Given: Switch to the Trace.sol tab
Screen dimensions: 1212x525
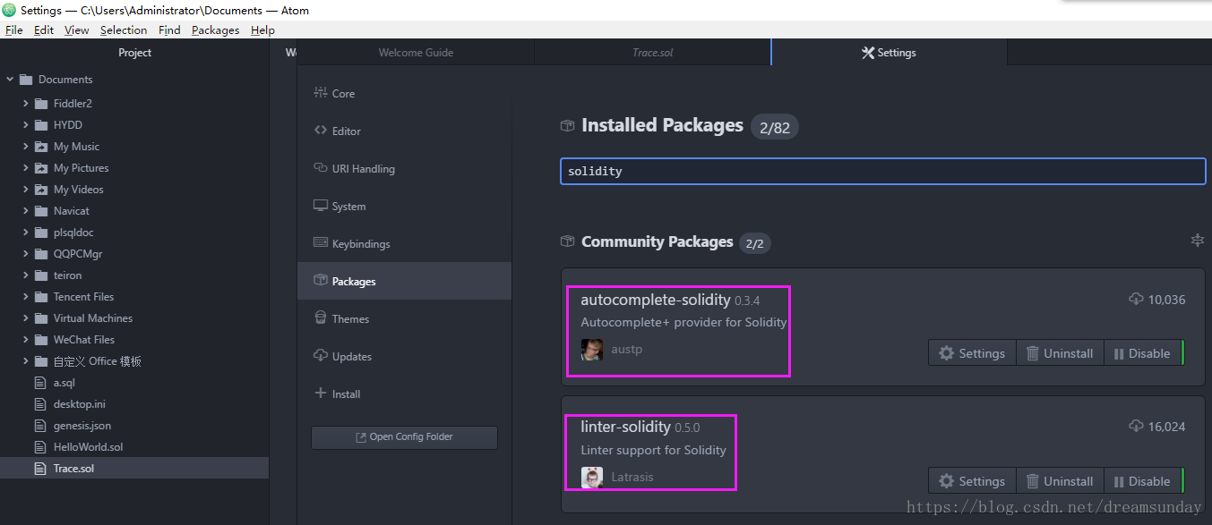Looking at the screenshot, I should (652, 53).
